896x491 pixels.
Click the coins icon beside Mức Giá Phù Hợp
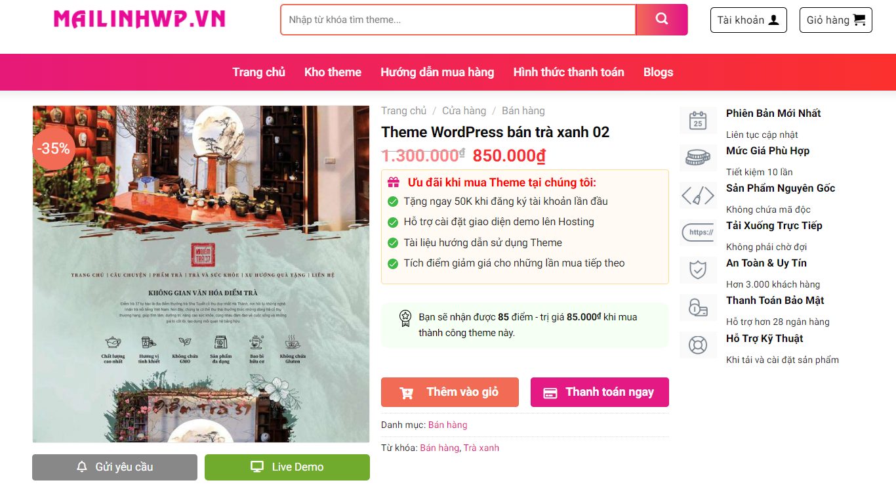coord(698,158)
